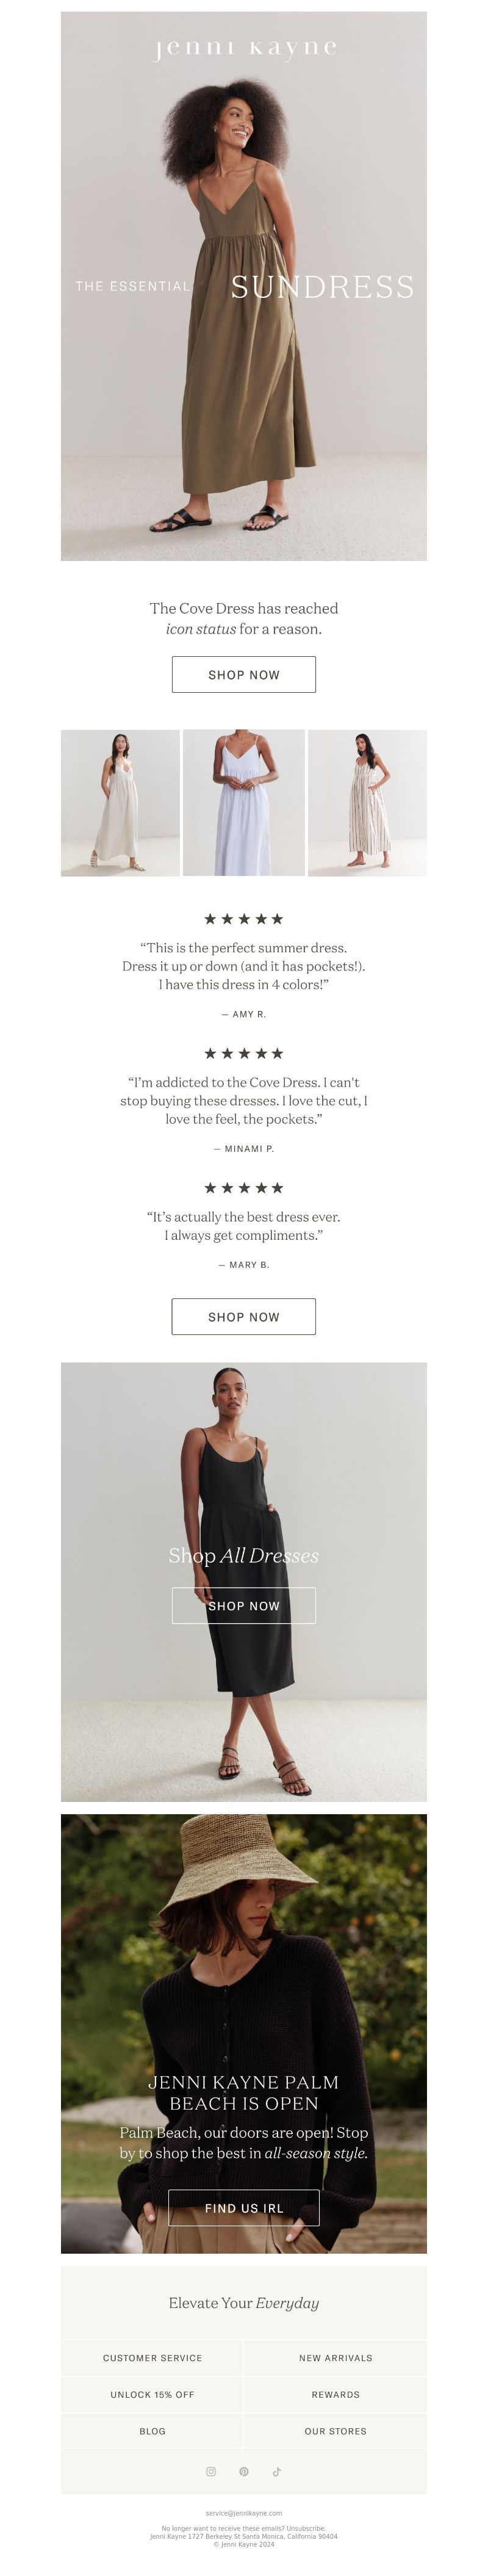Image resolution: width=488 pixels, height=2576 pixels.
Task: Click the olive sundress hero image
Action: (x=244, y=286)
